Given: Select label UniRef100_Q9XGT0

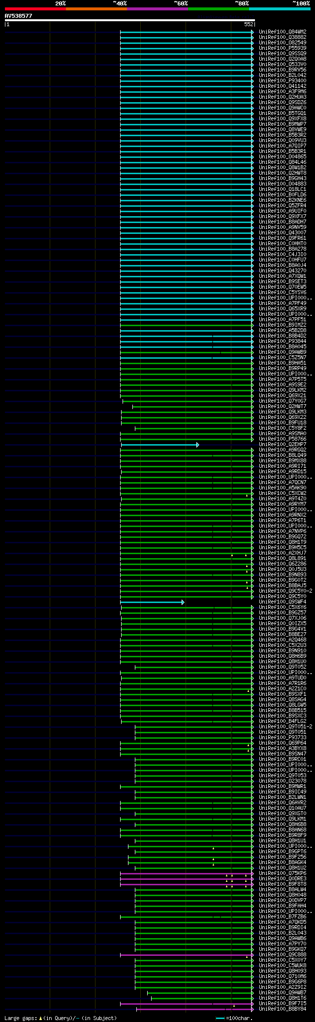Looking at the screenshot, I should click(x=283, y=814).
